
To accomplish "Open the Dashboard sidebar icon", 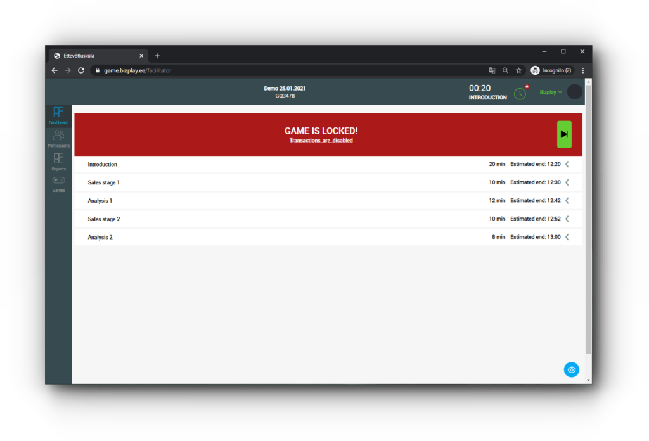I will point(58,113).
